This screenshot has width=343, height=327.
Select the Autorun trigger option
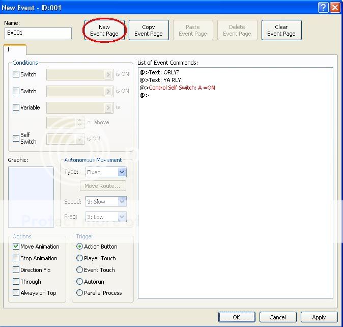click(x=79, y=282)
